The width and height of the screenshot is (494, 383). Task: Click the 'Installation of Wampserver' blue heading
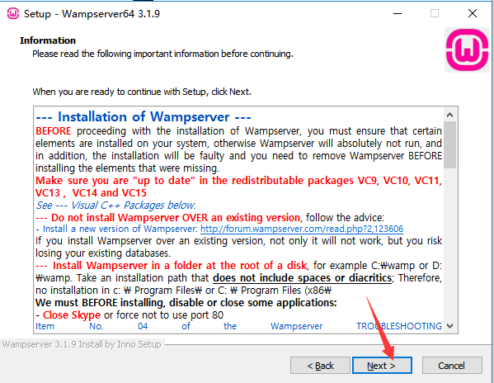(143, 117)
